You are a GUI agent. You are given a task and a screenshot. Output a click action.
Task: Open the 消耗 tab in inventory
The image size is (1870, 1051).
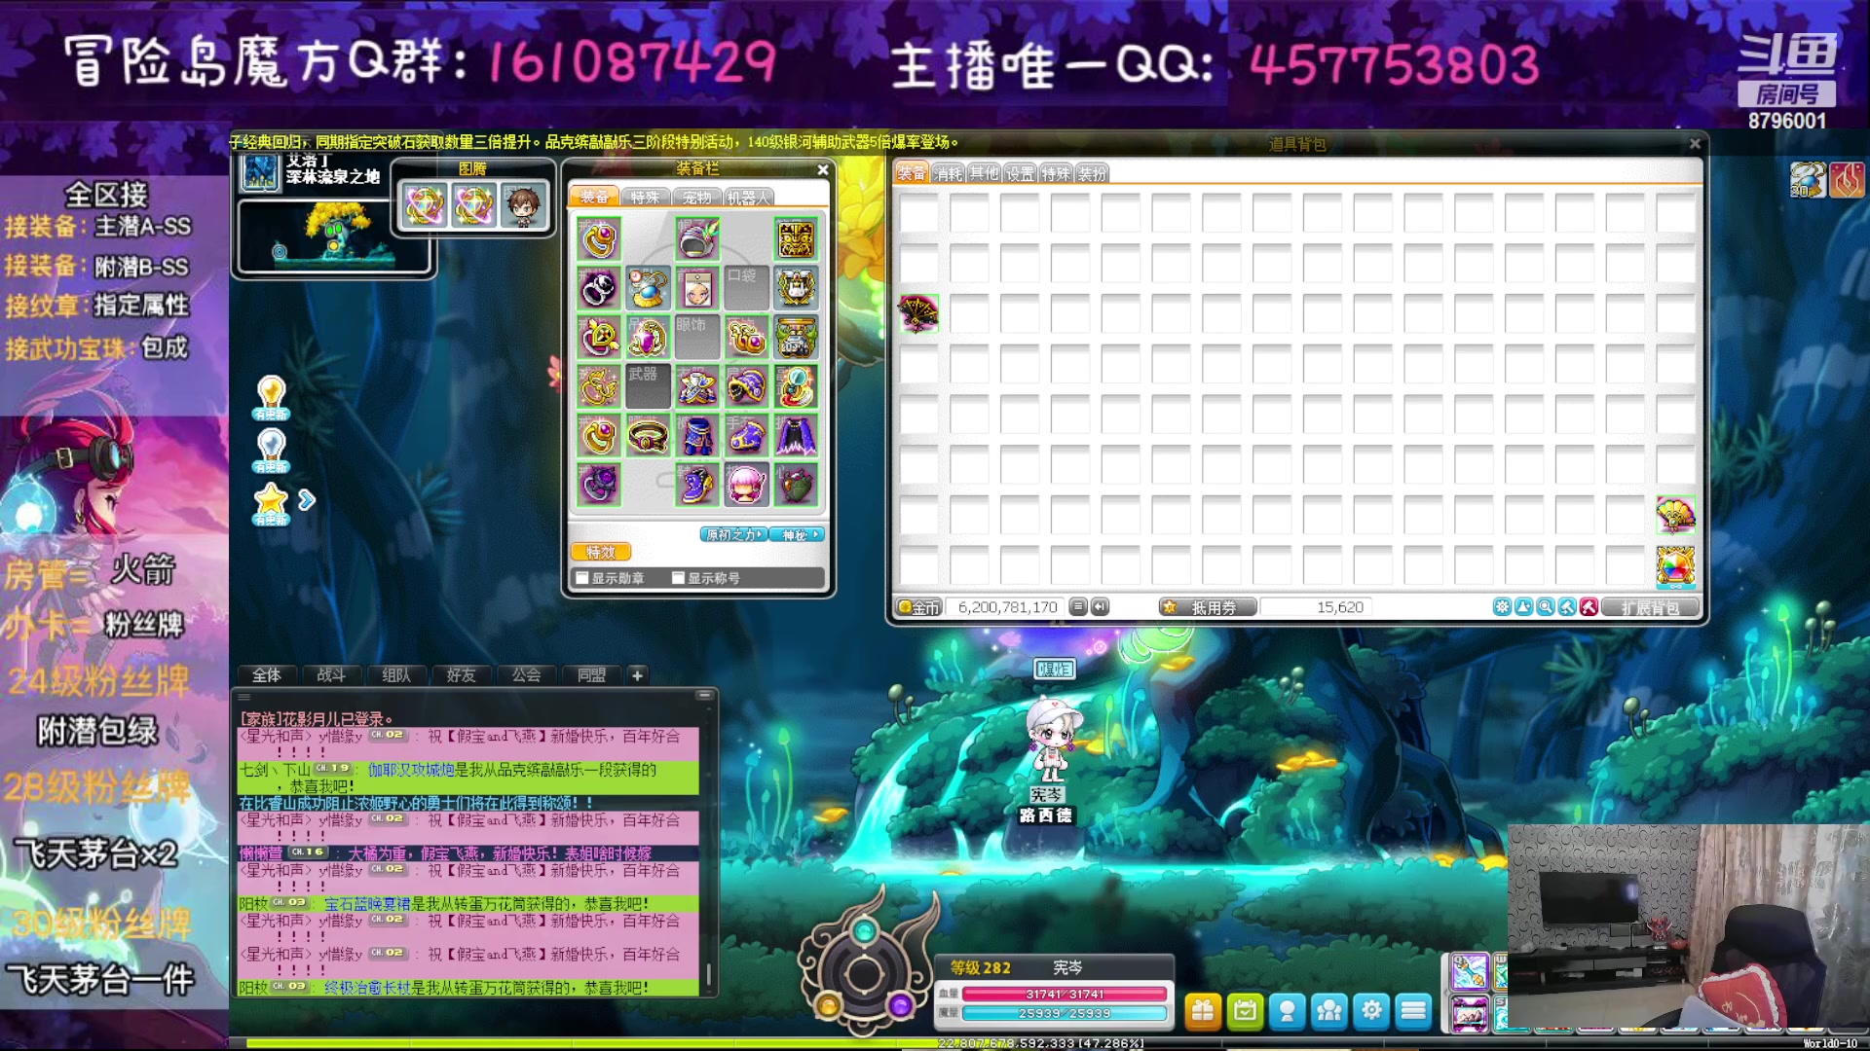tap(949, 173)
